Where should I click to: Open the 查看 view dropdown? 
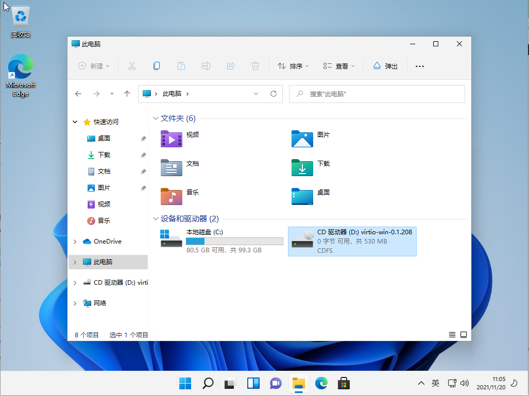(x=338, y=66)
